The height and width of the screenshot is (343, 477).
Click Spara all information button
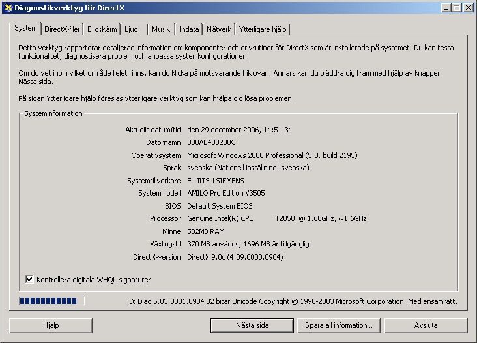pyautogui.click(x=339, y=325)
